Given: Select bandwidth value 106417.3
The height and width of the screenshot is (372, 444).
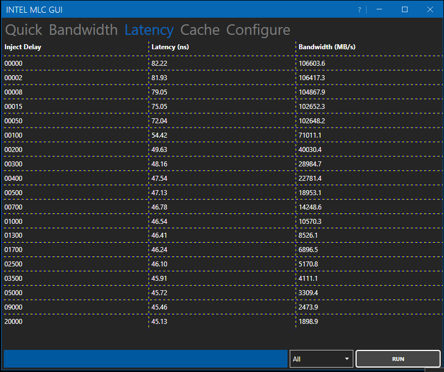Looking at the screenshot, I should 312,78.
